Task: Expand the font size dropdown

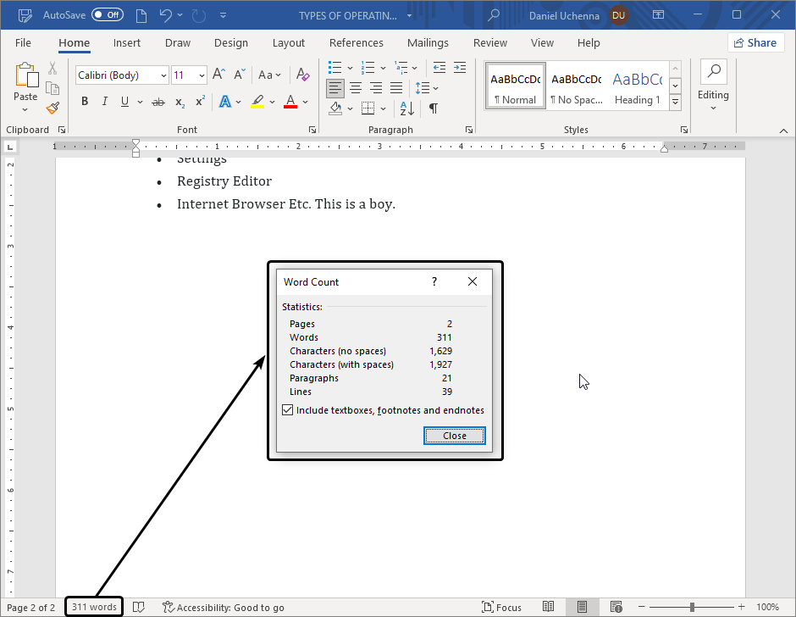Action: (x=202, y=75)
